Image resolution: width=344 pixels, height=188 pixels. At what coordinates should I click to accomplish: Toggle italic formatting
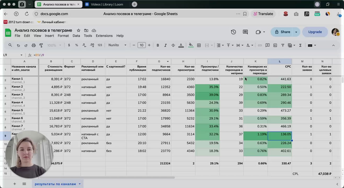coord(165,45)
